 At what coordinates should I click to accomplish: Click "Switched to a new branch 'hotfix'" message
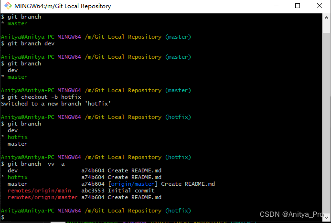(56, 104)
